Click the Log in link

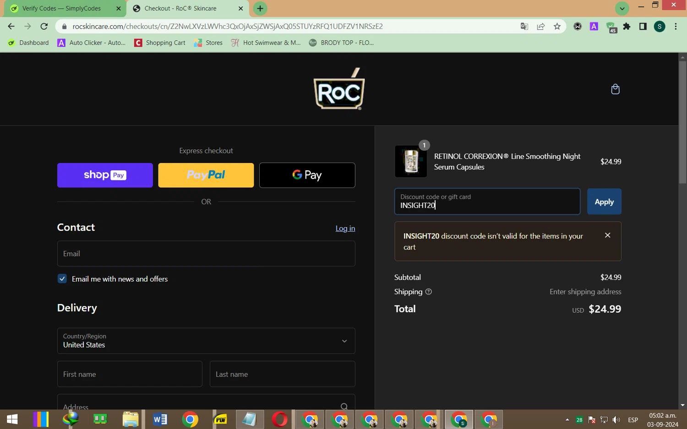coord(345,228)
